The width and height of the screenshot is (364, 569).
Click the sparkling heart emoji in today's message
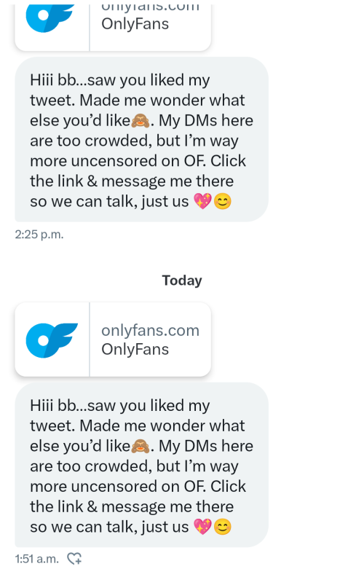tap(202, 527)
